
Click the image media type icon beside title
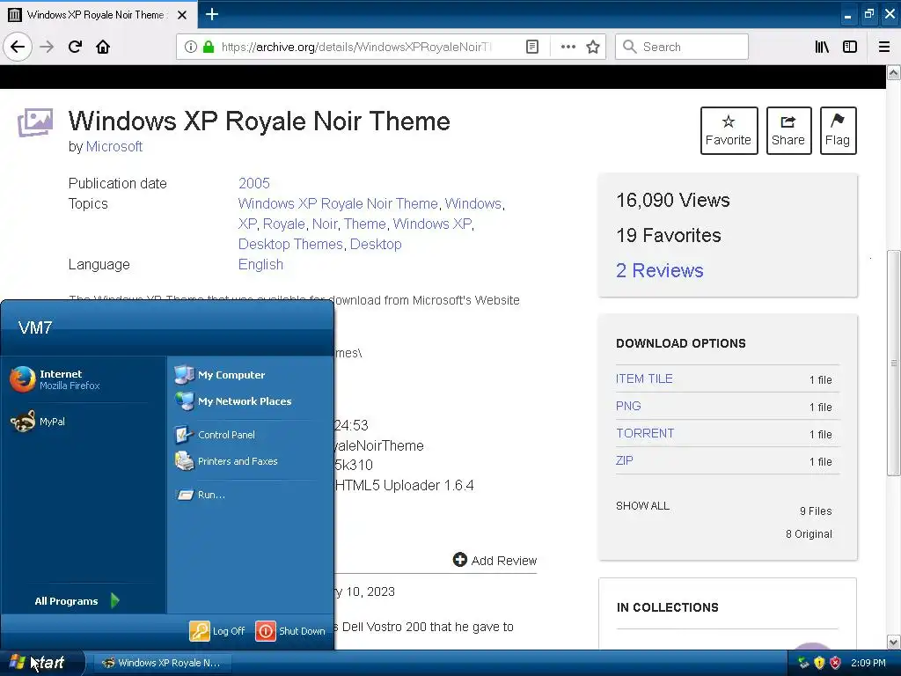coord(35,122)
